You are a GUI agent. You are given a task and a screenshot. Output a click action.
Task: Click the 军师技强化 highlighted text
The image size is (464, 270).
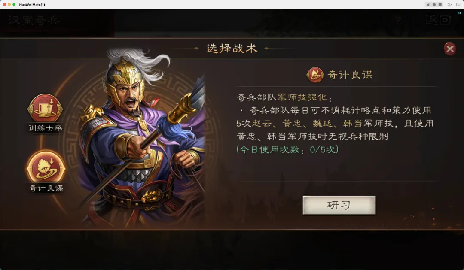pyautogui.click(x=302, y=97)
